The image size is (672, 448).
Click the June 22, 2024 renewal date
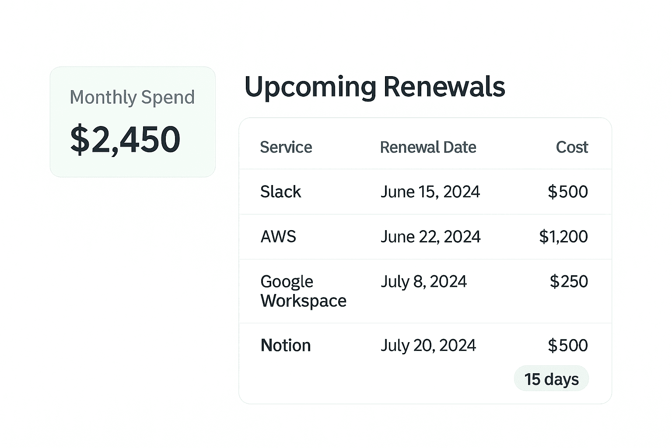(430, 237)
